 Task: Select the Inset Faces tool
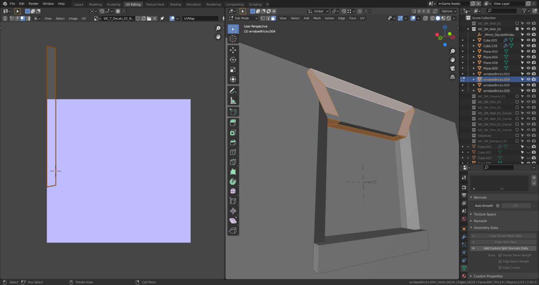coord(233,132)
